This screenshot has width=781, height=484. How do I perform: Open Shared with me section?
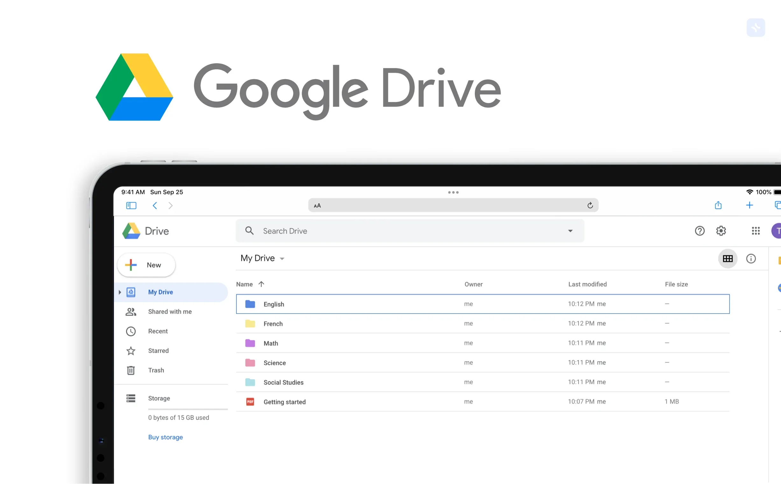(171, 311)
